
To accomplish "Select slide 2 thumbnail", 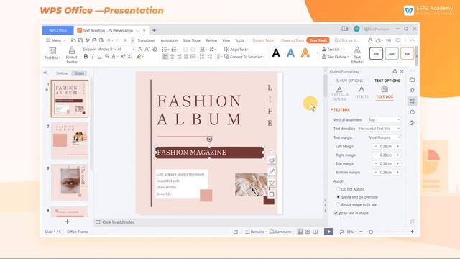I will tap(70, 140).
